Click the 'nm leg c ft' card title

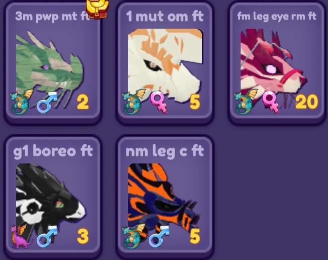pyautogui.click(x=165, y=151)
